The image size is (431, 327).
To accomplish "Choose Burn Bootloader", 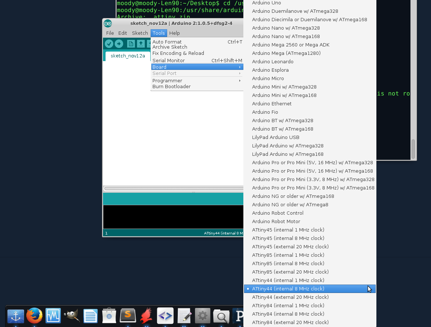I will point(197,86).
